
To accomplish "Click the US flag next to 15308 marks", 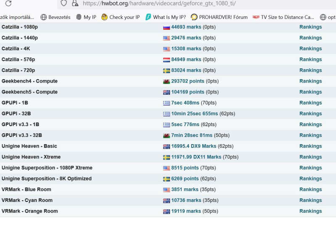I will click(x=166, y=49).
